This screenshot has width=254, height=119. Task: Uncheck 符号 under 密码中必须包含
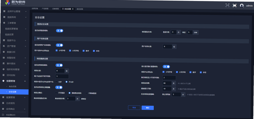(x=201, y=72)
